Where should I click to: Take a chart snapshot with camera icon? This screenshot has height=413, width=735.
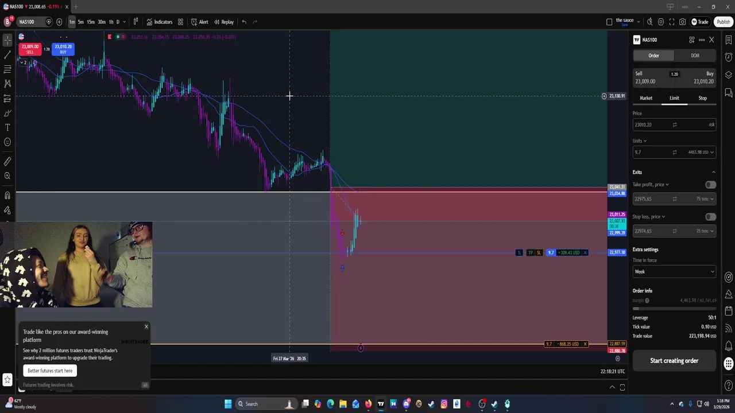[x=682, y=22]
